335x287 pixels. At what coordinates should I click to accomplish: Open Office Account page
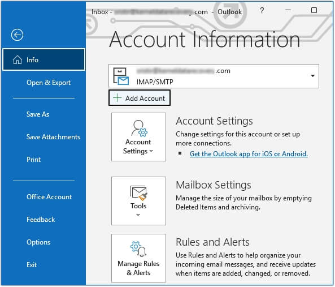49,197
